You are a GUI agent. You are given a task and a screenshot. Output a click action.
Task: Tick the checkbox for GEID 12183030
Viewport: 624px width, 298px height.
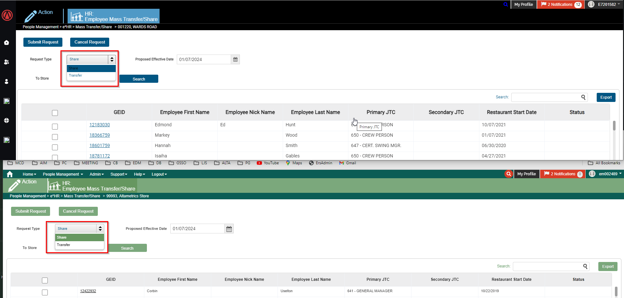click(x=55, y=127)
